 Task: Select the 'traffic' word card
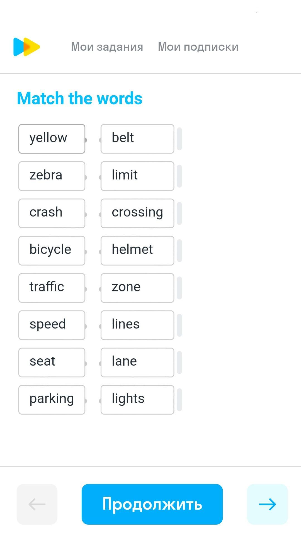(x=52, y=288)
